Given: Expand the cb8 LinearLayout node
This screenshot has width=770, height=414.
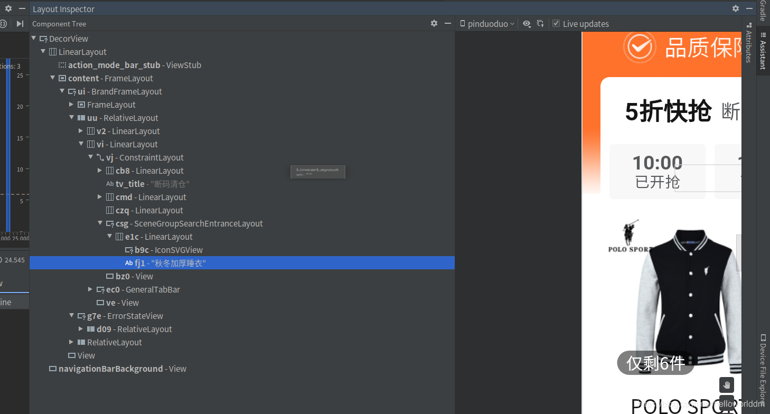Looking at the screenshot, I should pos(100,170).
